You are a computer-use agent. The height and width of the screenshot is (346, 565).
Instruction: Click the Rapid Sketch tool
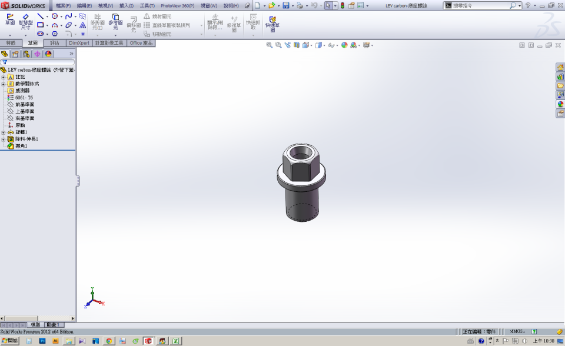tap(272, 22)
